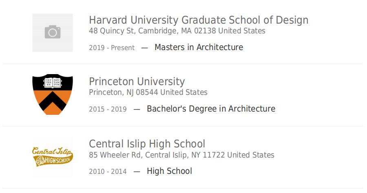Click the 2015 - 2019 date range
The image size is (367, 193).
coord(108,109)
